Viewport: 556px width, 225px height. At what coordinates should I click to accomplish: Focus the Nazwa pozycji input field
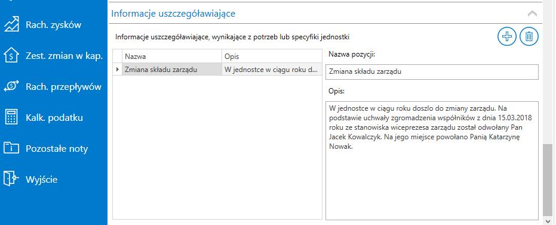[x=432, y=71]
